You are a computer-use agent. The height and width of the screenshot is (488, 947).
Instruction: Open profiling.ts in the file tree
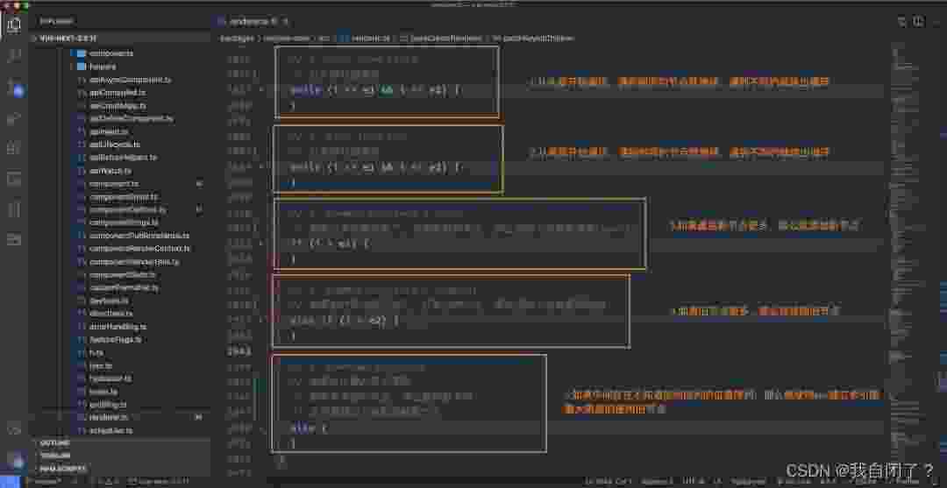pos(109,404)
